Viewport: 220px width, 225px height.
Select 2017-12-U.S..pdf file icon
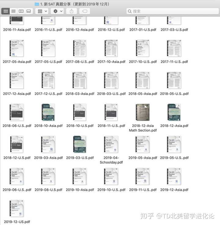pos(48,80)
